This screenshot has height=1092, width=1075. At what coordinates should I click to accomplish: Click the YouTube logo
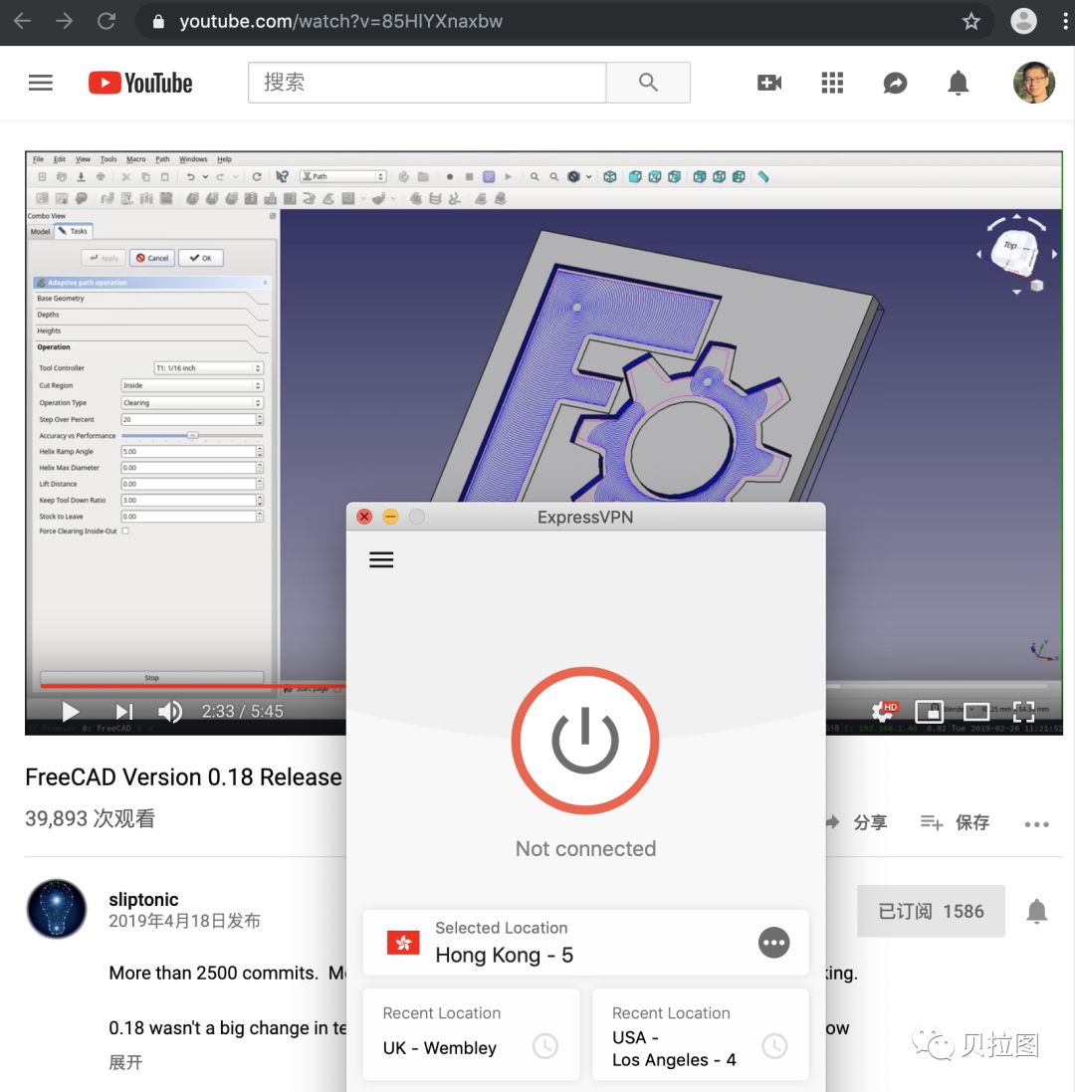pyautogui.click(x=140, y=83)
